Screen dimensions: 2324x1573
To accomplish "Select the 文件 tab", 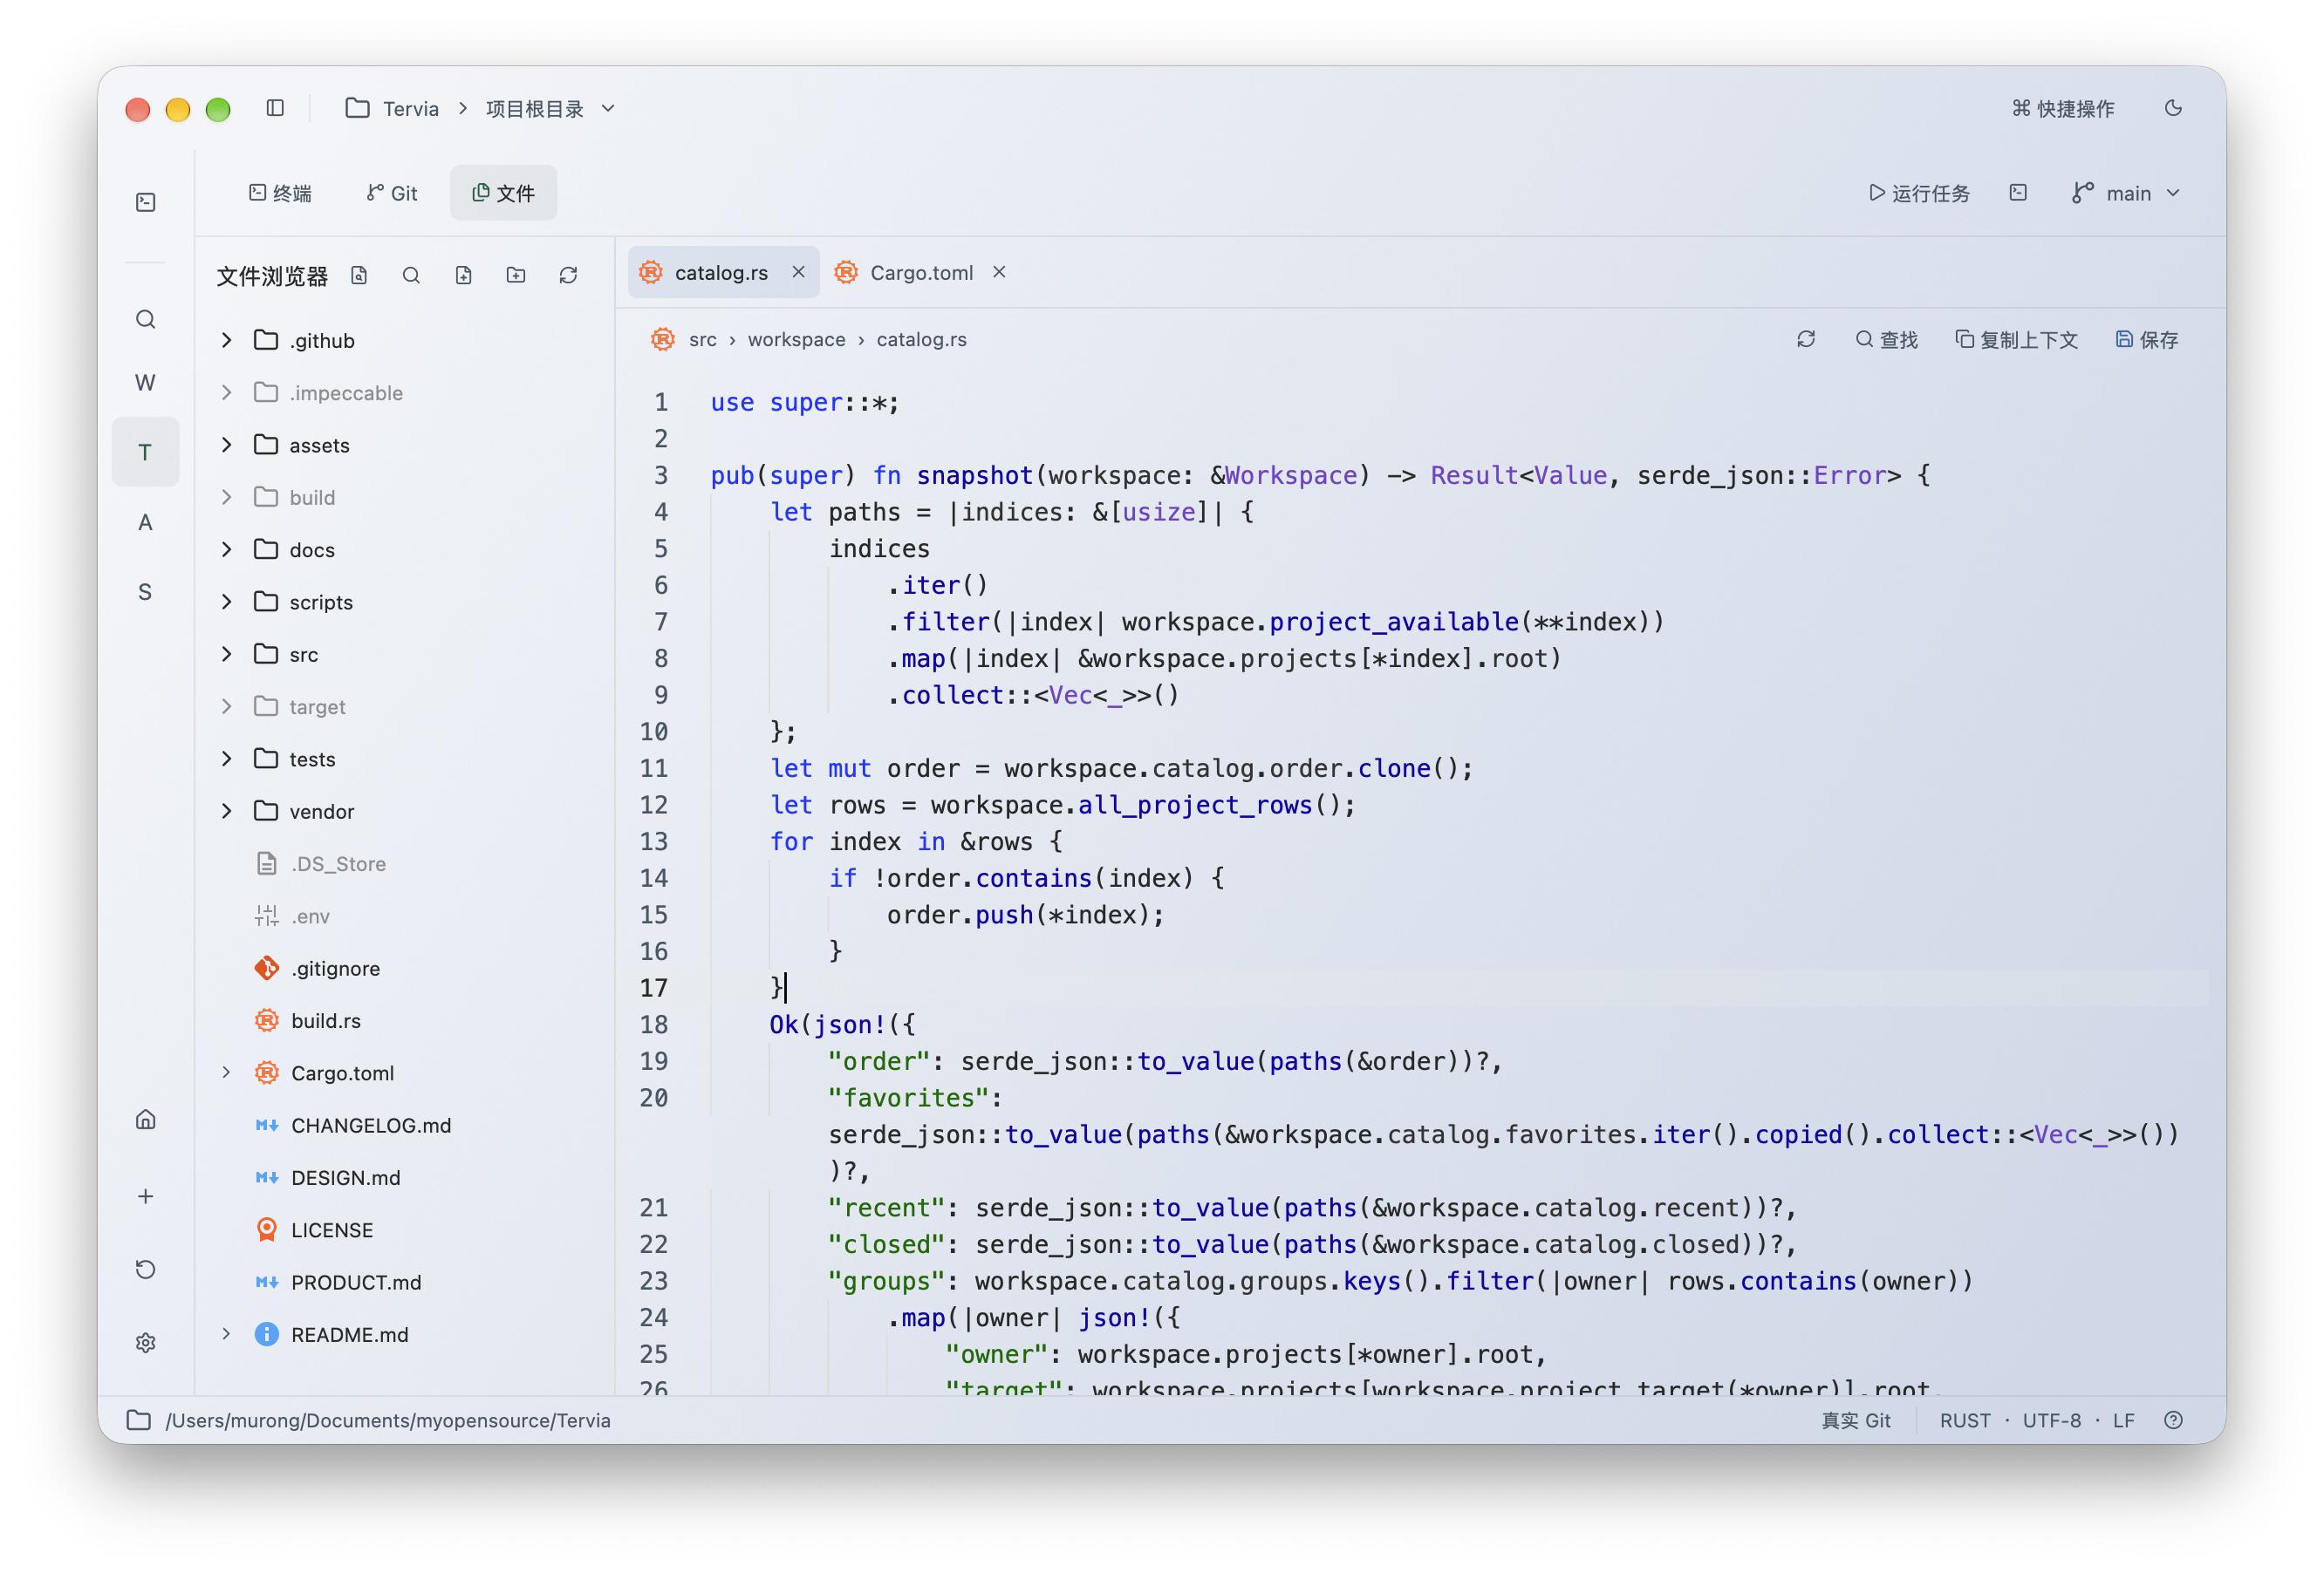I will (503, 193).
